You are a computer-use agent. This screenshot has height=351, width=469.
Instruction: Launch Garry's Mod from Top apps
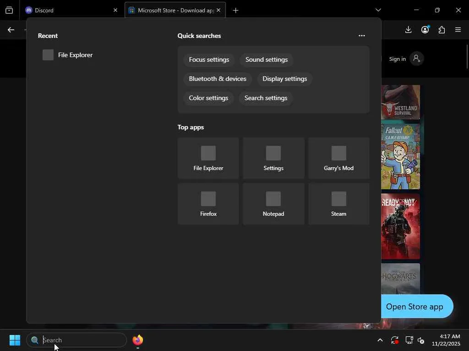tap(338, 158)
